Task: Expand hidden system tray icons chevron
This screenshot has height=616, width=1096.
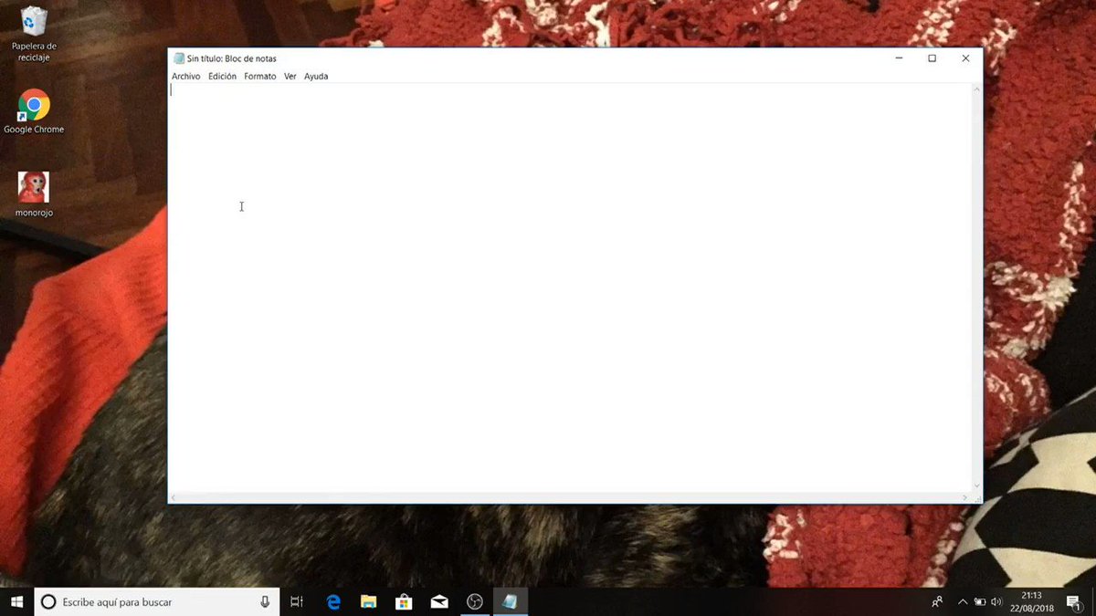Action: (962, 602)
